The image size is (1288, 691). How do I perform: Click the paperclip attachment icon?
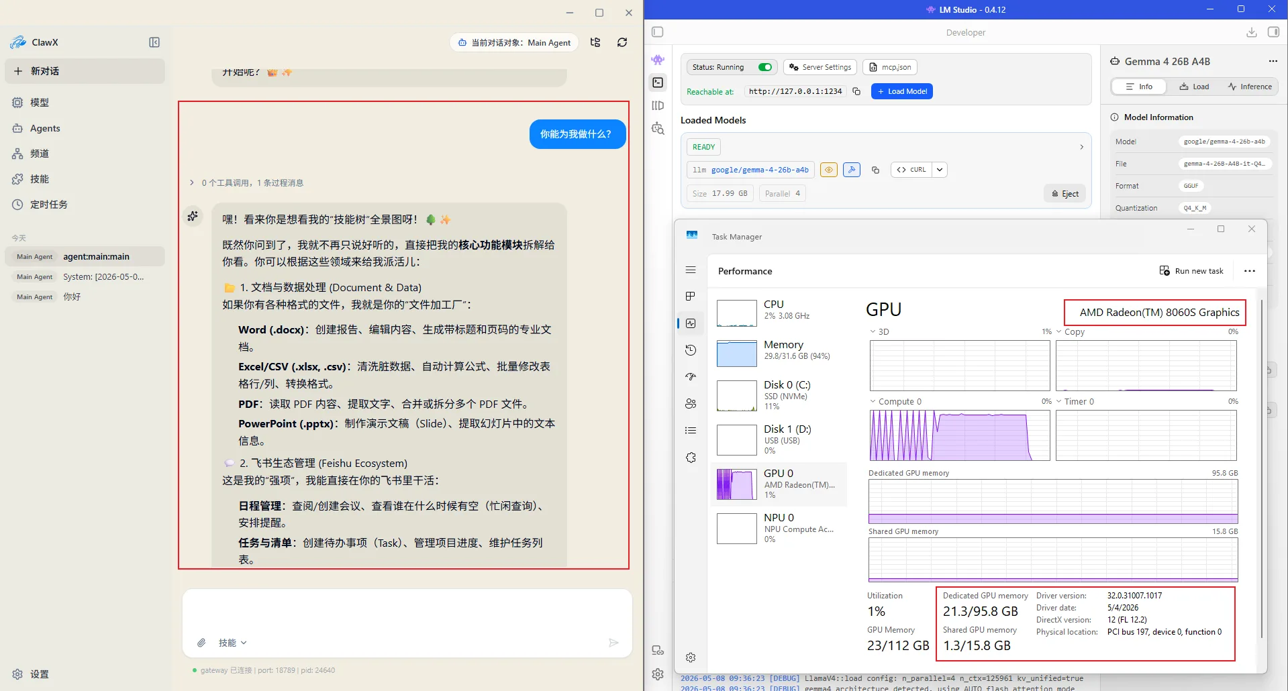pyautogui.click(x=201, y=643)
